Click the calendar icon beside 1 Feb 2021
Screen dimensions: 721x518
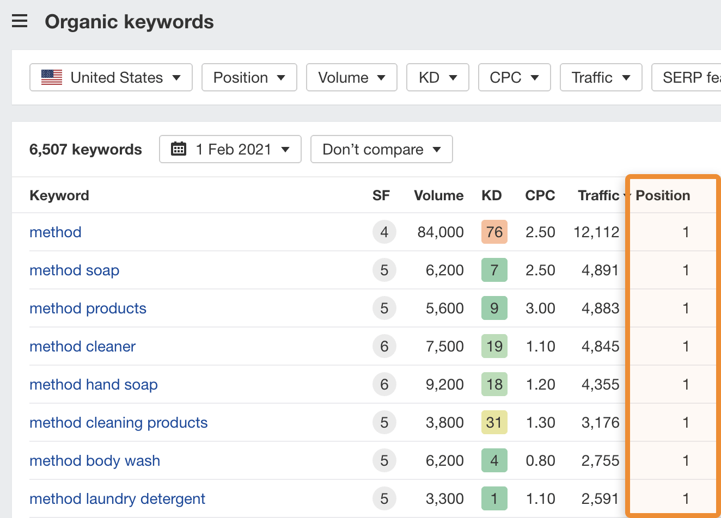[x=178, y=149]
